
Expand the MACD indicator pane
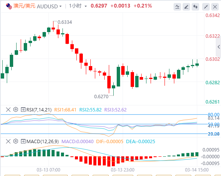pyautogui.click(x=23, y=141)
